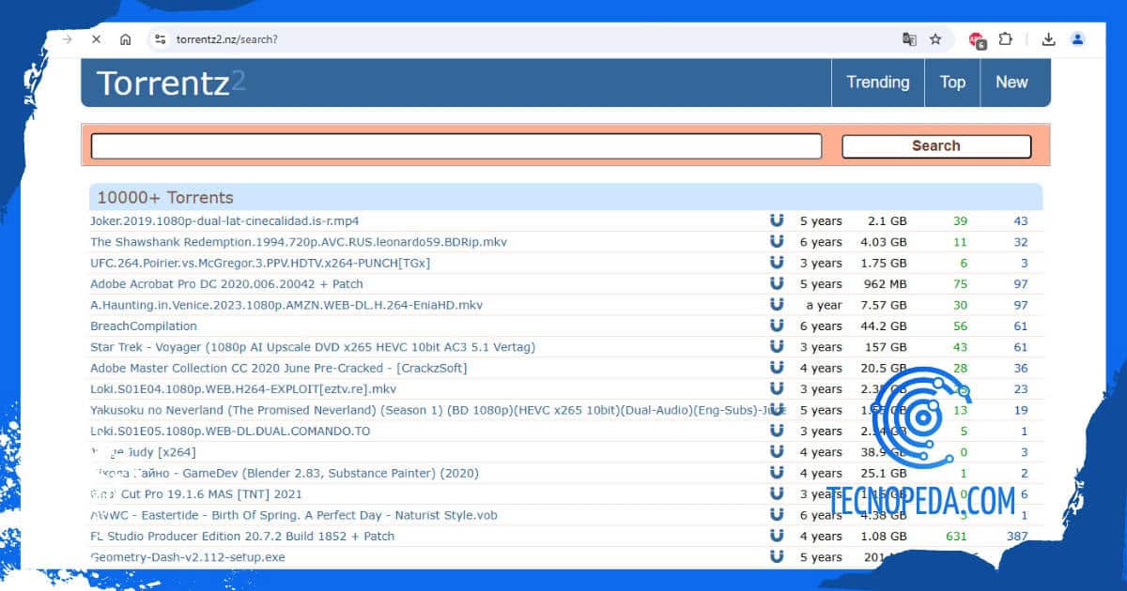The height and width of the screenshot is (591, 1127).
Task: Click the leechers count 387
Action: point(1017,537)
